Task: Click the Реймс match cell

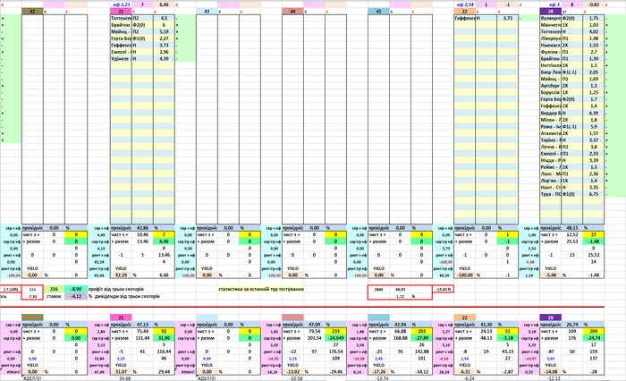Action: pyautogui.click(x=551, y=167)
